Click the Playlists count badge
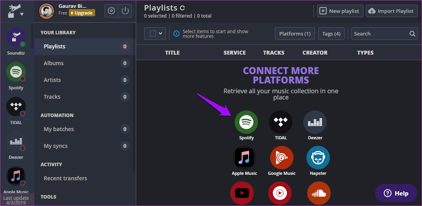This screenshot has width=422, height=206. 125,46
